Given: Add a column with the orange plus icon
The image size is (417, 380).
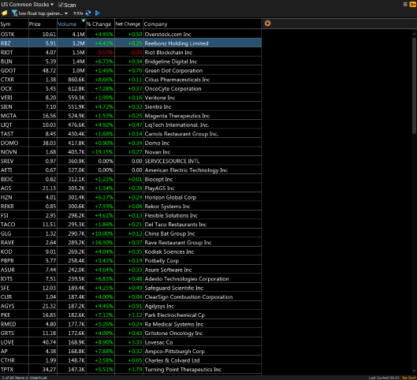Looking at the screenshot, I should [267, 24].
